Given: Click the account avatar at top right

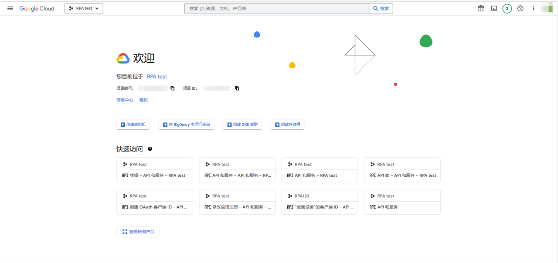Looking at the screenshot, I should click(547, 7).
